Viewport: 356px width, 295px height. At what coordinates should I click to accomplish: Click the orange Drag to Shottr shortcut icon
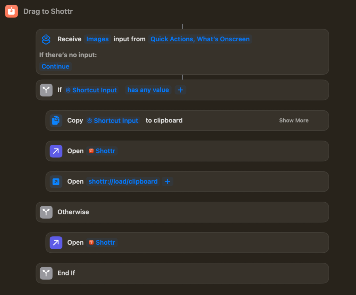click(x=11, y=11)
